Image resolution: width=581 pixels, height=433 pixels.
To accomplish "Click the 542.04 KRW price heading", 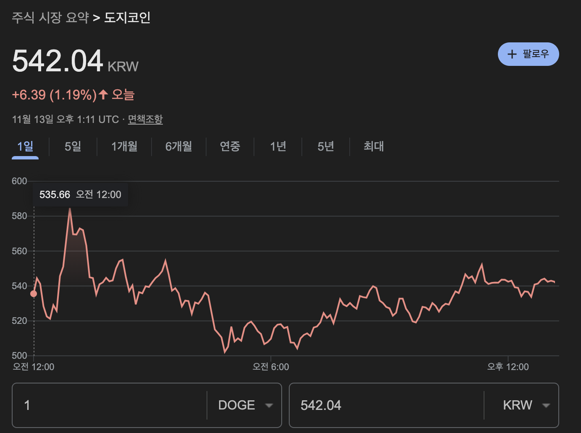I will (75, 61).
